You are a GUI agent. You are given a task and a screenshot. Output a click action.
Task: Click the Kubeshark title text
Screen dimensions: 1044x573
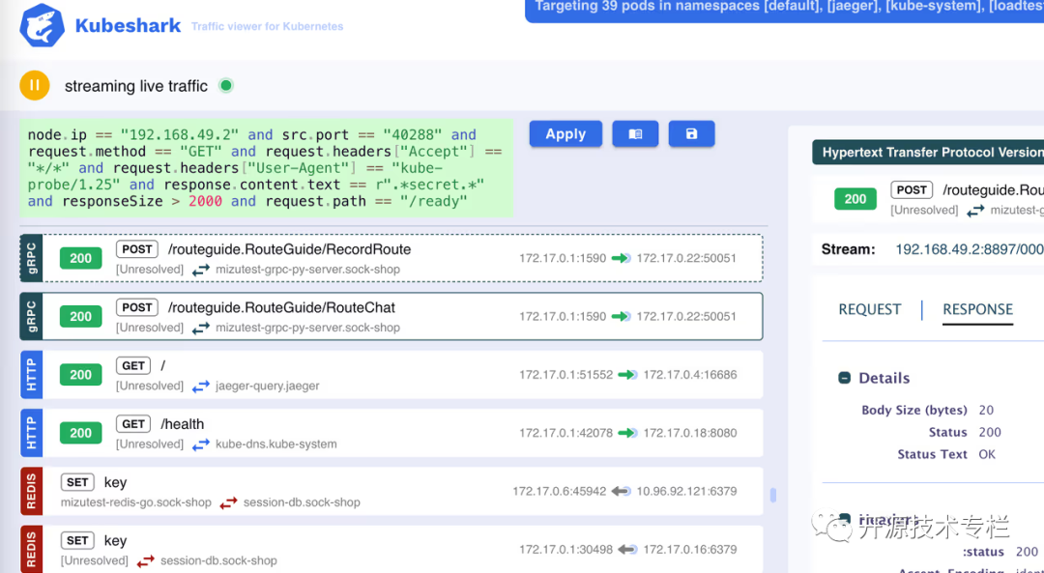pyautogui.click(x=128, y=25)
